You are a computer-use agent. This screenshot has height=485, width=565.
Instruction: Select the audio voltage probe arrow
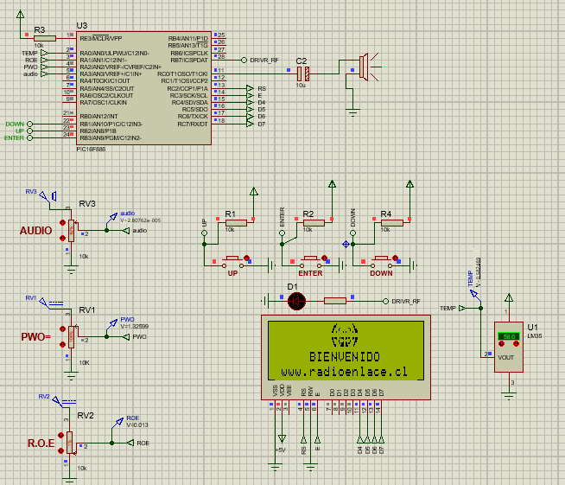click(x=112, y=218)
